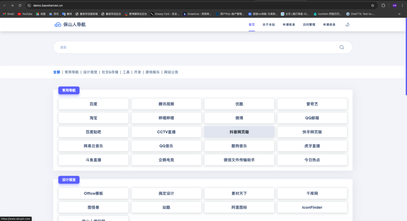
Task: Select the 开发 category filter
Action: pyautogui.click(x=138, y=72)
